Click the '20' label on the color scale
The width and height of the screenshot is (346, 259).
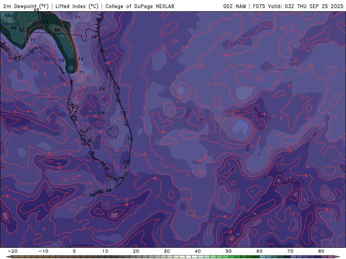click(x=136, y=251)
